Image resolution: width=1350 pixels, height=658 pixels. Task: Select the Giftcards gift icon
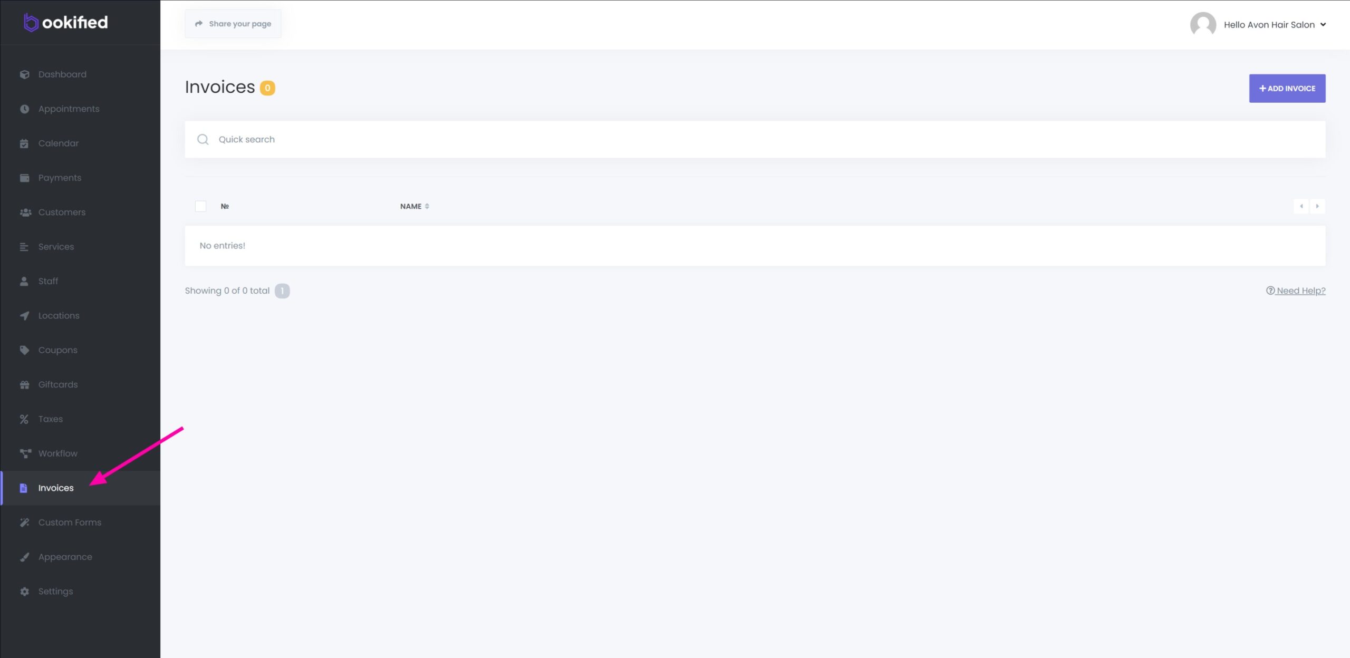24,385
